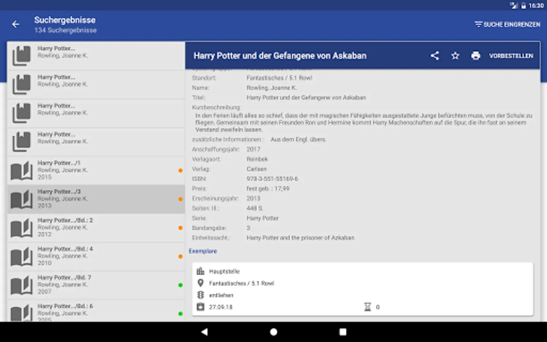This screenshot has width=547, height=342.
Task: Click the 'Hauptstelle' branch name
Action: [224, 271]
